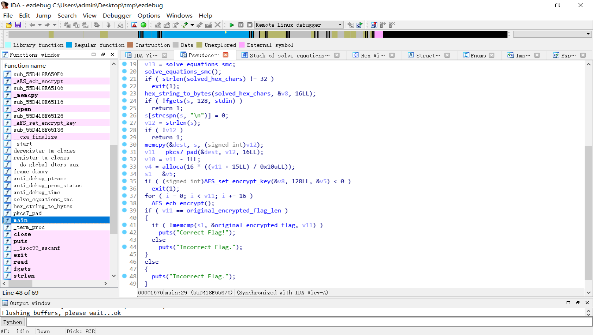Screen dimensions: 593x335
Task: Click the add data toolbar icon
Action: [167, 25]
